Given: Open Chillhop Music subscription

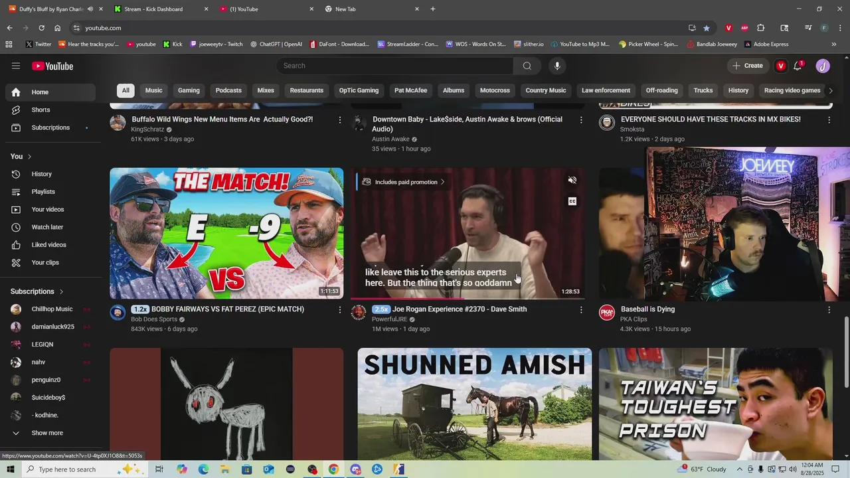Looking at the screenshot, I should point(50,309).
